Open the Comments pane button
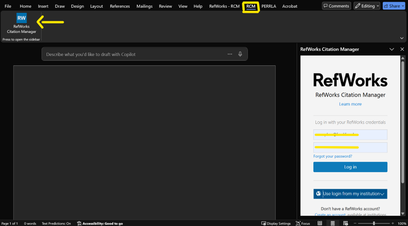408x226 pixels. (x=336, y=6)
